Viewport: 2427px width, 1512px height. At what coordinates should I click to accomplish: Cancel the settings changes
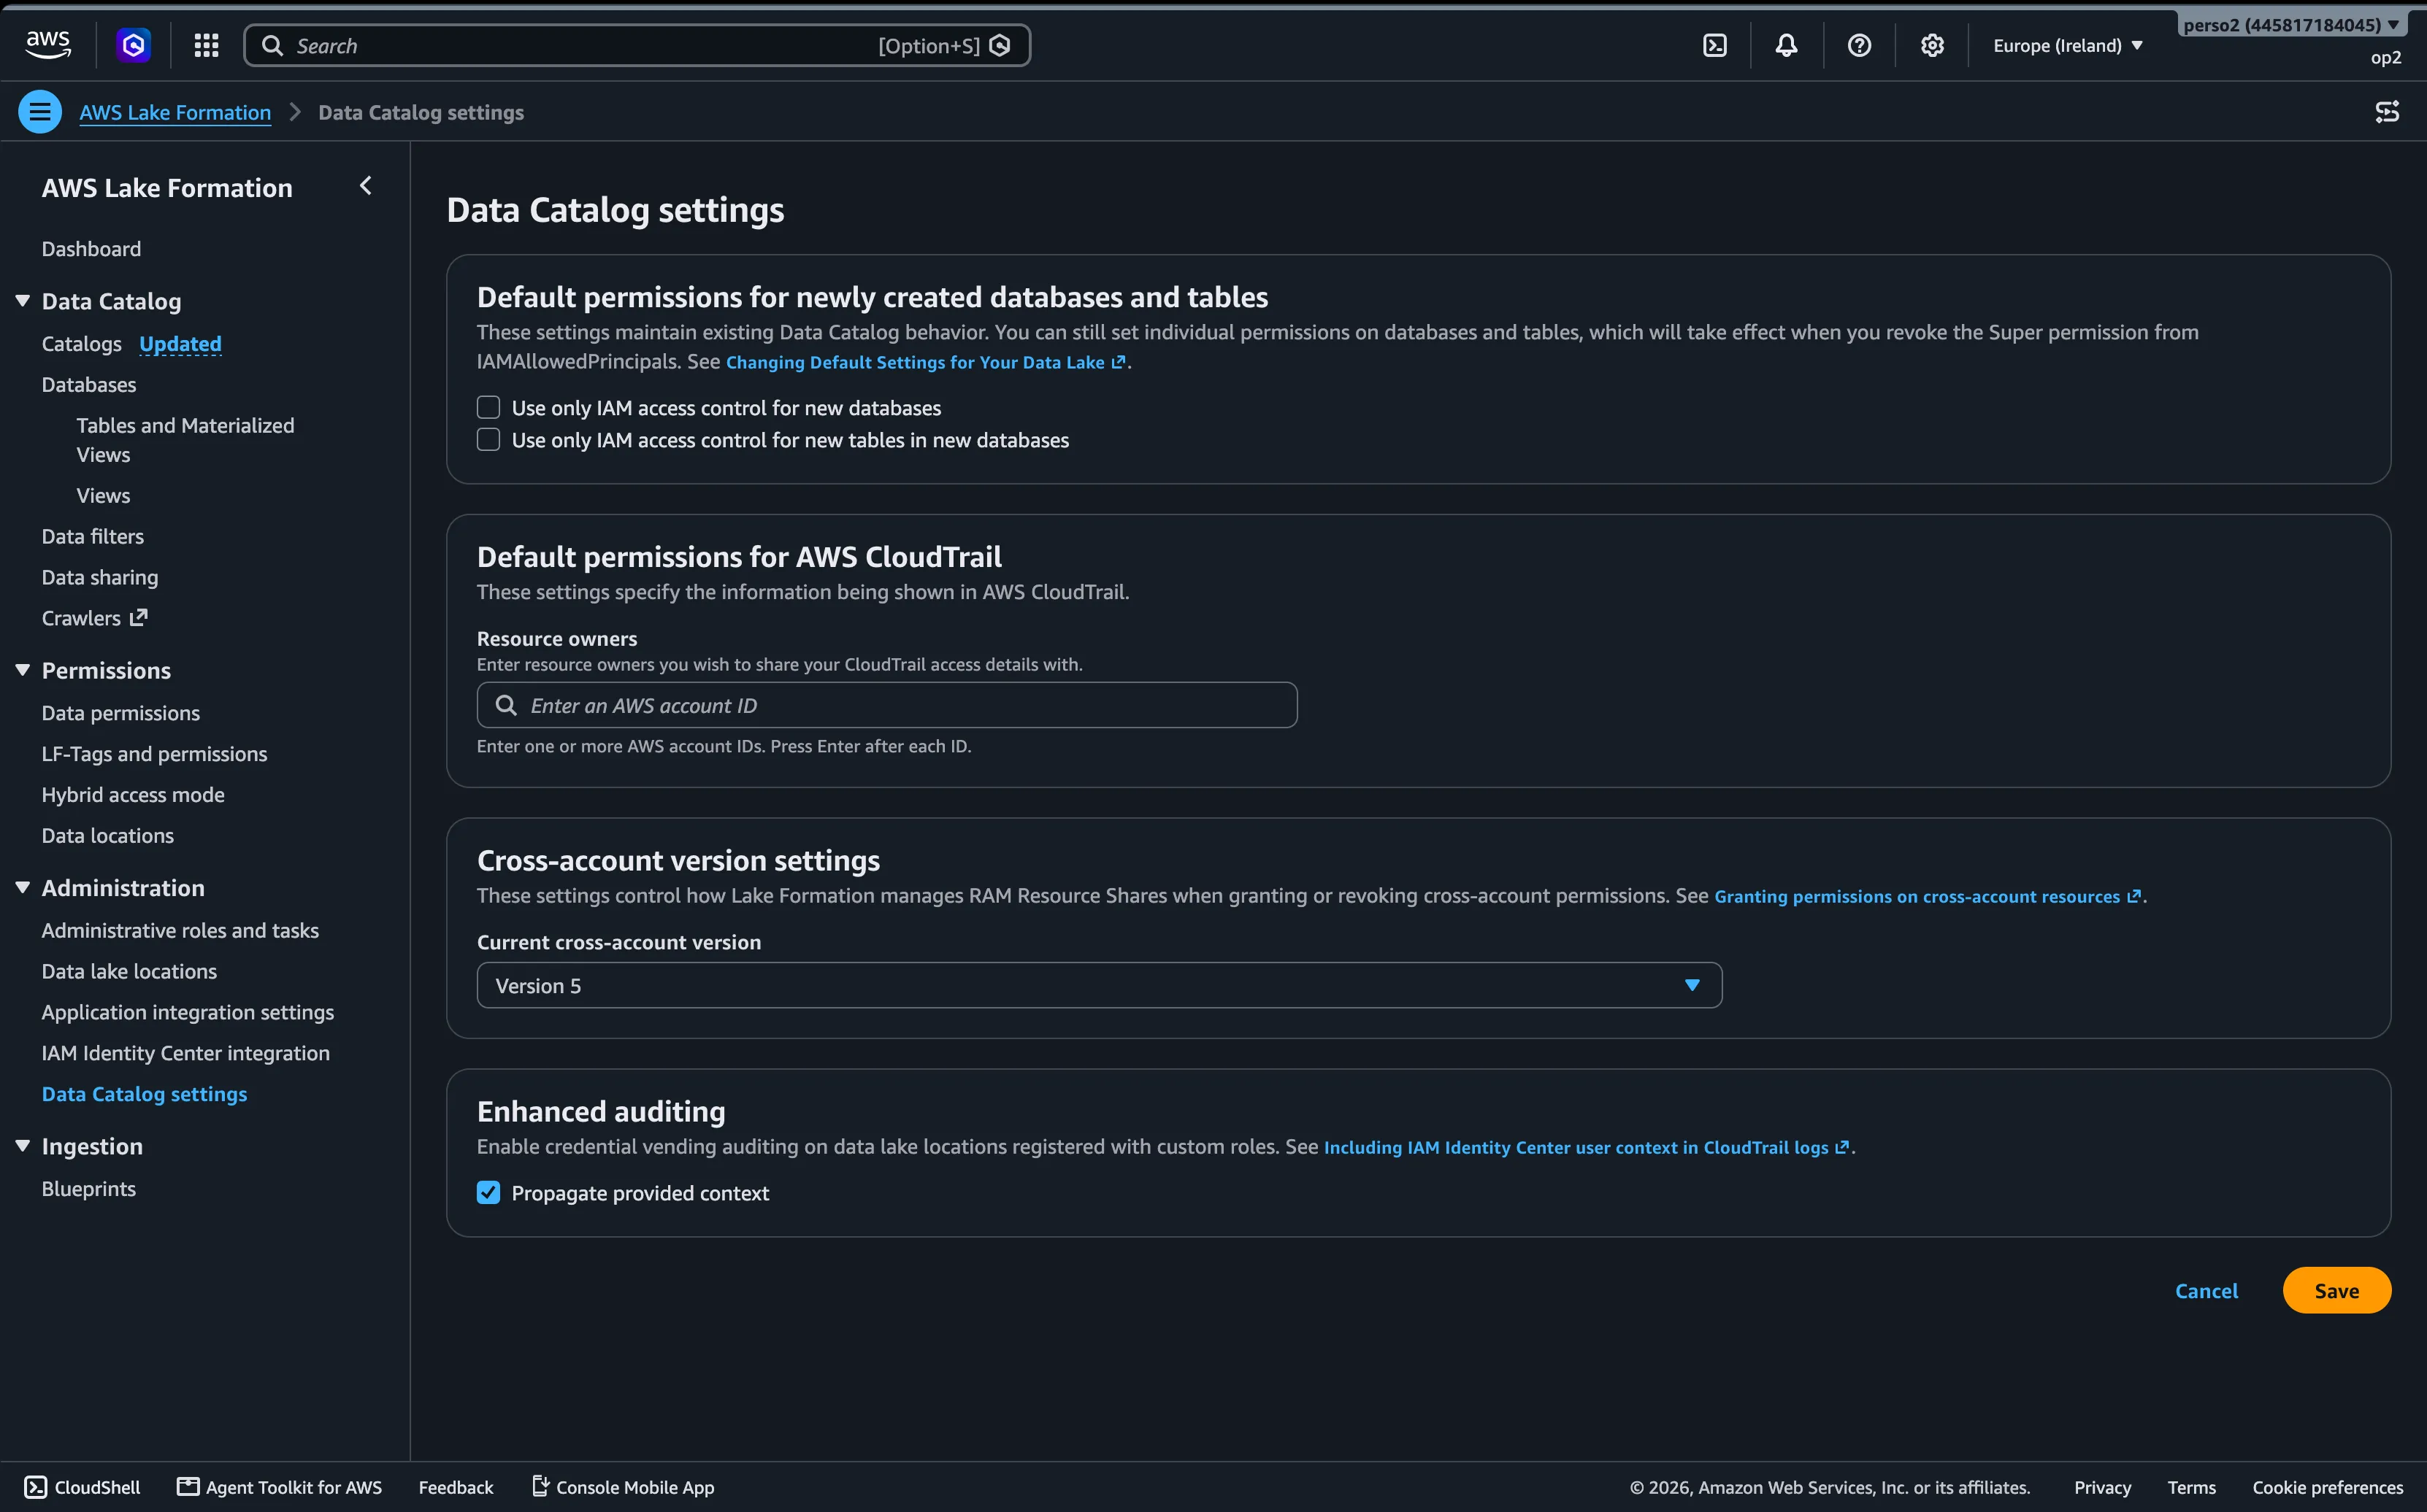pyautogui.click(x=2207, y=1291)
